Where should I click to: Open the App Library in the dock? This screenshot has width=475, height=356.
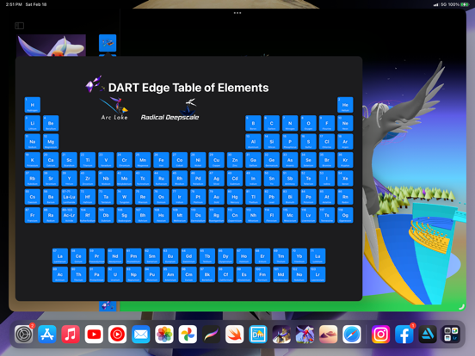pos(451,335)
